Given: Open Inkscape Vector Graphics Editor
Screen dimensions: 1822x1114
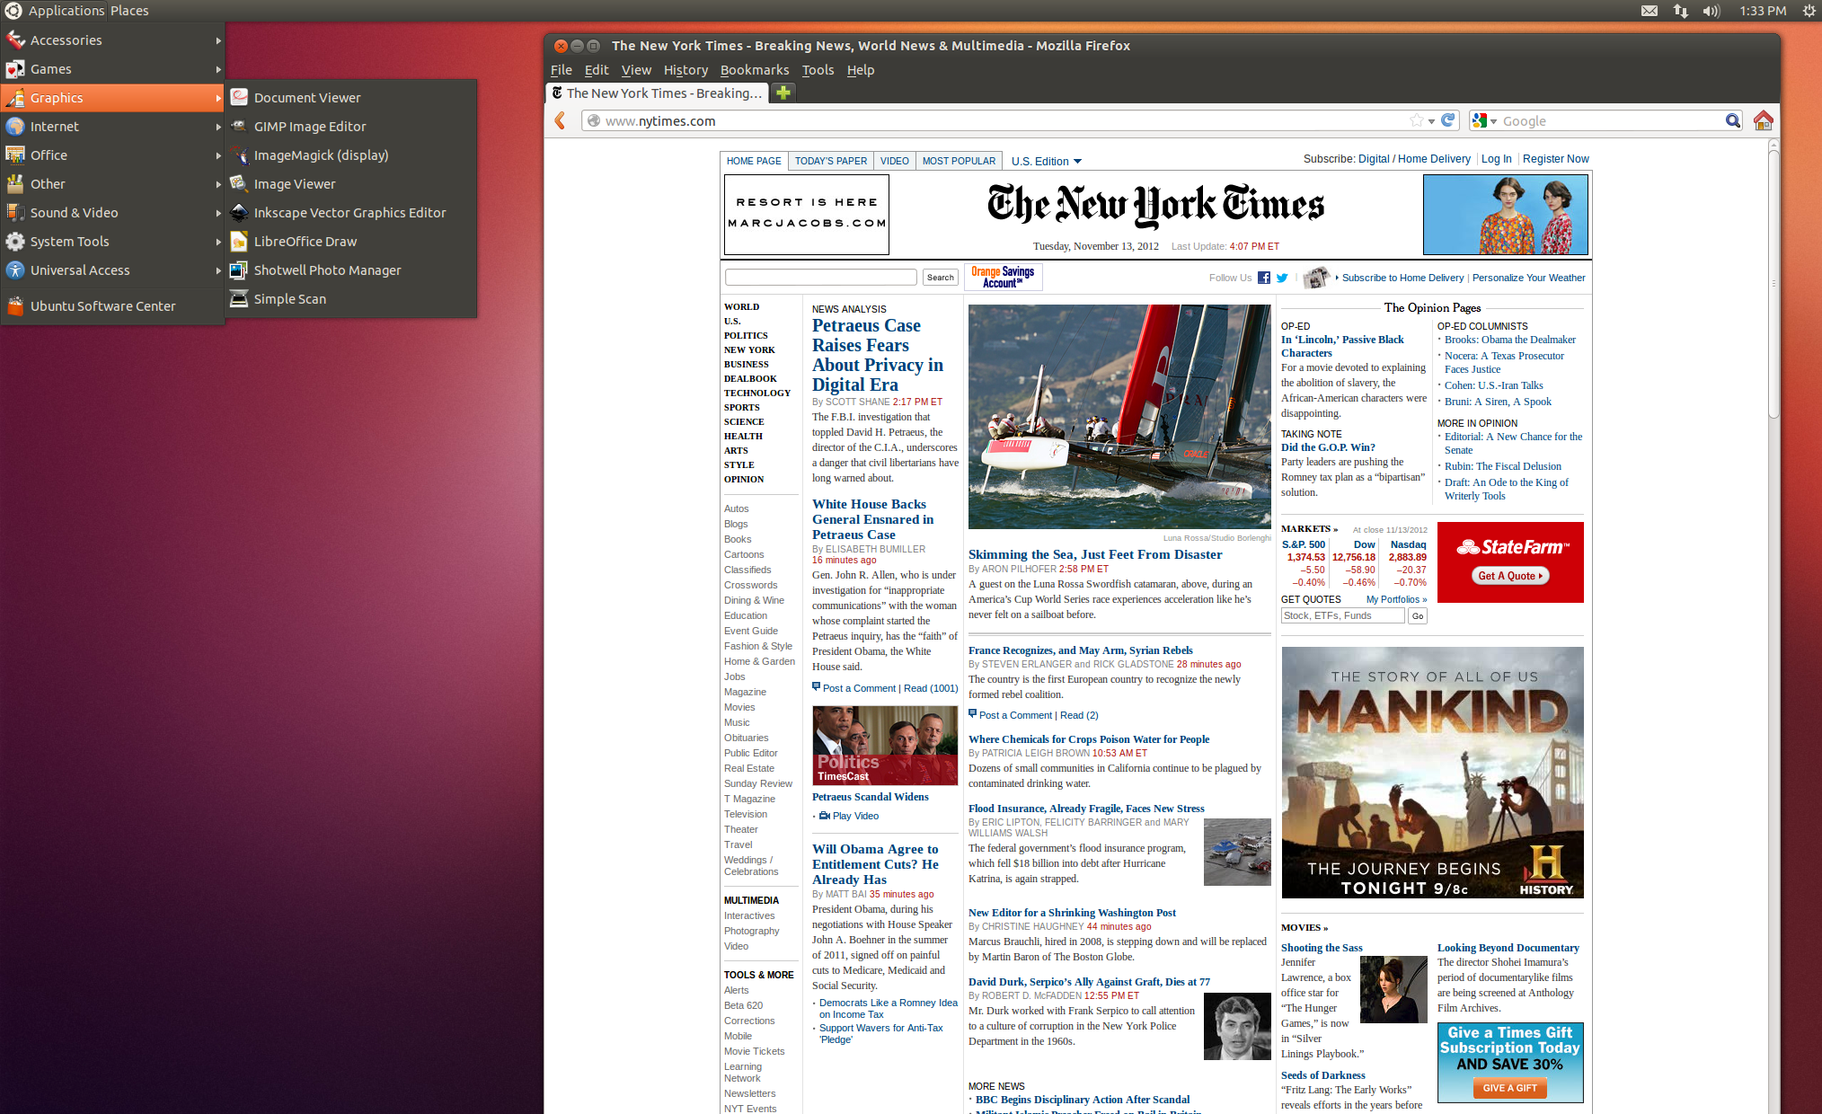Looking at the screenshot, I should click(350, 213).
